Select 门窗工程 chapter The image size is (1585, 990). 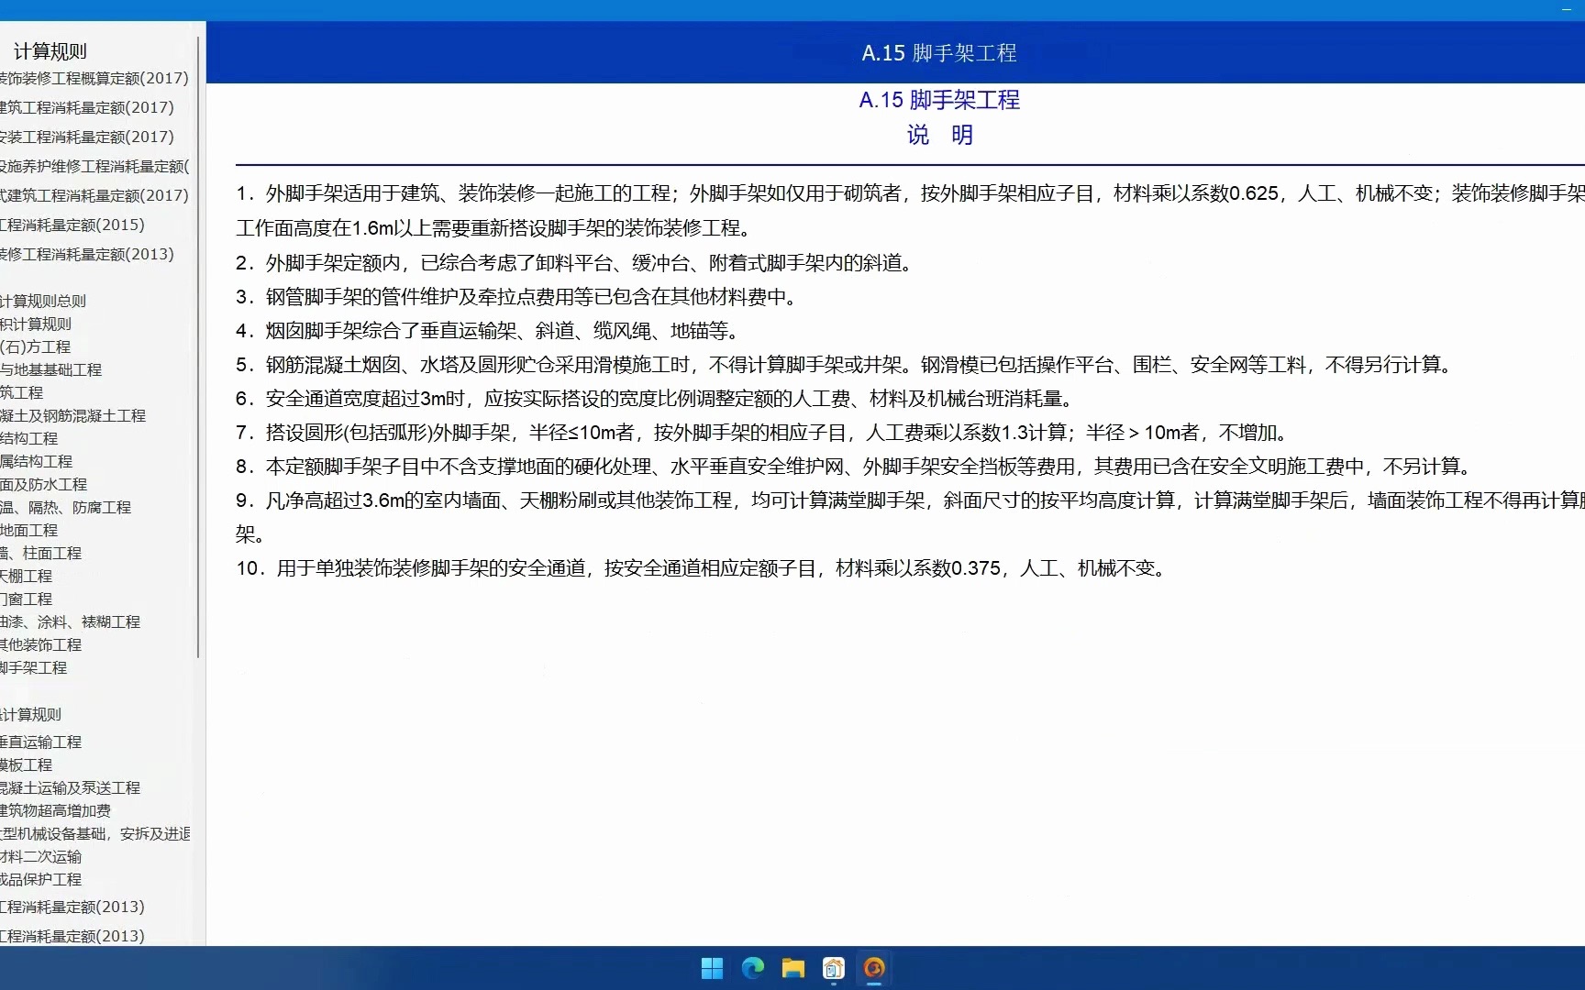[26, 599]
